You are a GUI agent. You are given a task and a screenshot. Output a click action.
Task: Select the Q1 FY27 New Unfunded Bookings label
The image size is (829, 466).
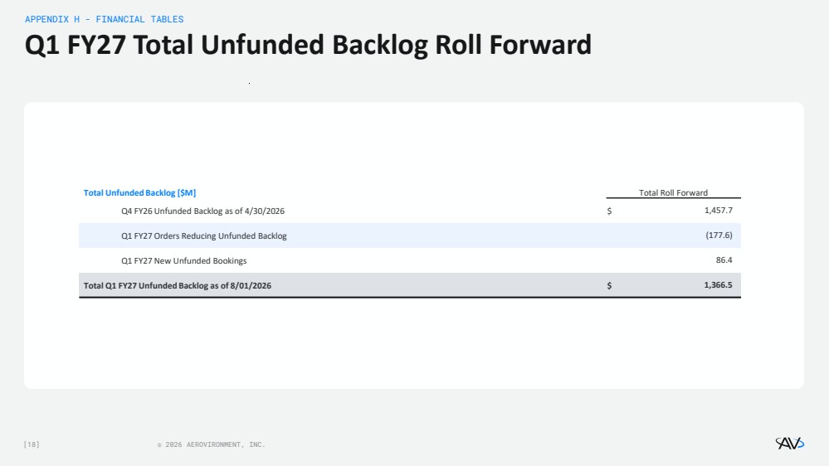point(184,261)
